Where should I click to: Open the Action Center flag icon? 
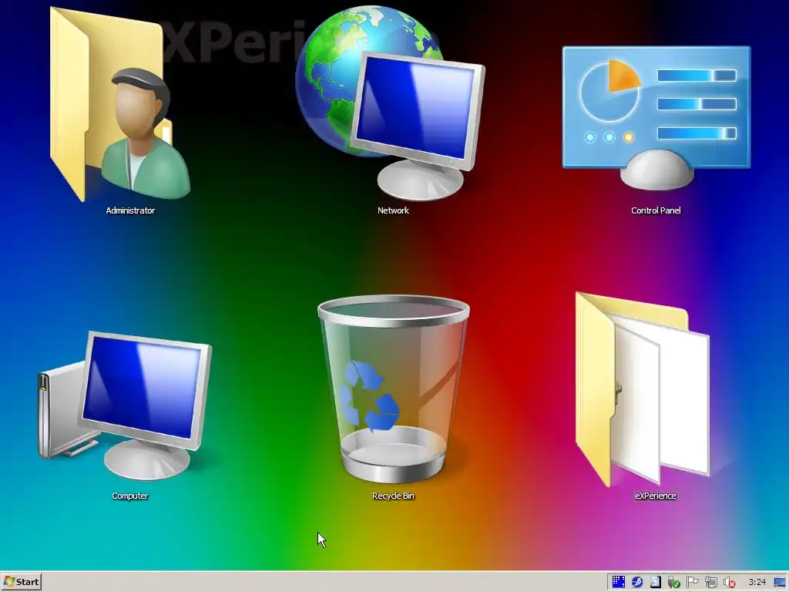click(x=693, y=582)
